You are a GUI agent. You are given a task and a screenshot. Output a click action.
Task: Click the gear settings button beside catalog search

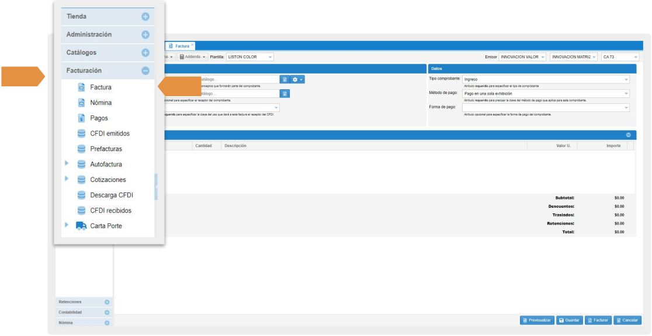click(x=298, y=79)
